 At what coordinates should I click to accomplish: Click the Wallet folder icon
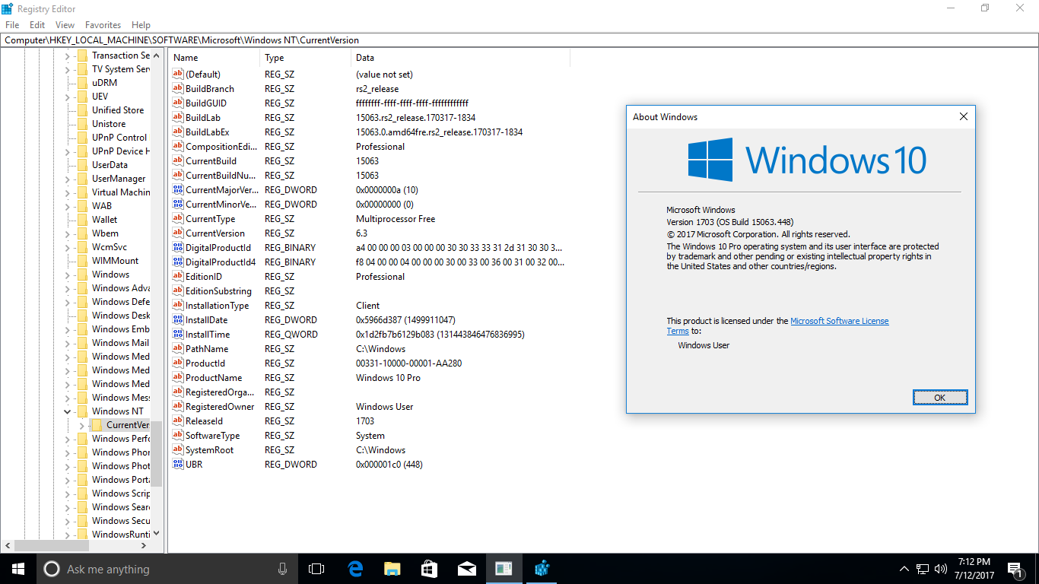point(82,220)
